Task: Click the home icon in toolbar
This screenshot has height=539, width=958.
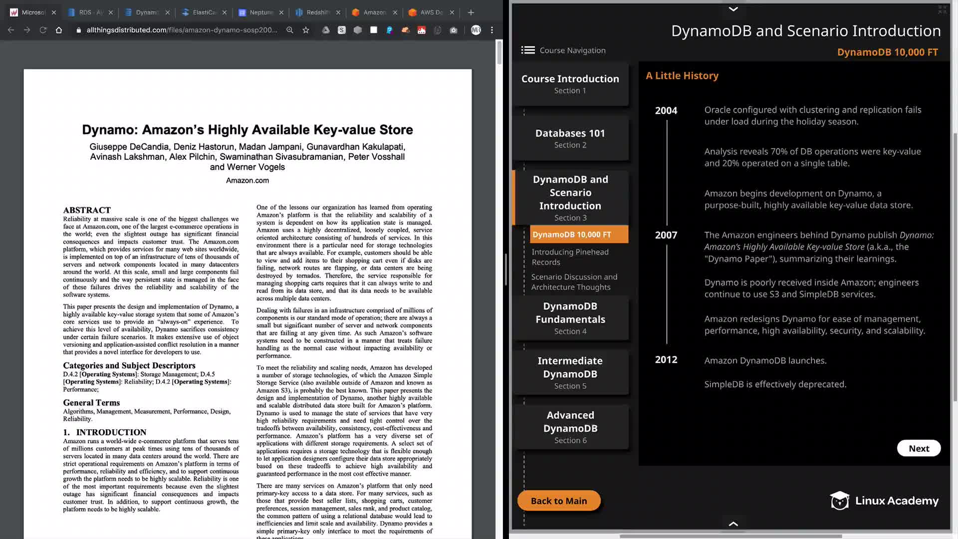Action: tap(59, 30)
